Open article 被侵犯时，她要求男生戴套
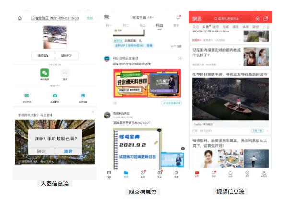The image size is (283, 204). tap(230, 143)
